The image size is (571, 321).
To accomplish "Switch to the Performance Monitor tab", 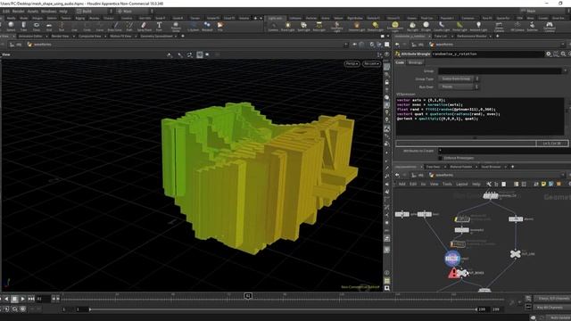I will tap(472, 36).
